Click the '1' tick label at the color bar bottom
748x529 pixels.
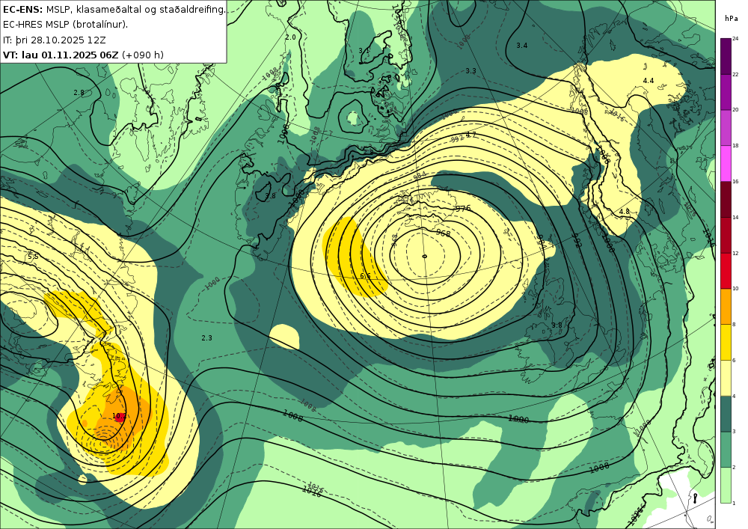point(735,503)
